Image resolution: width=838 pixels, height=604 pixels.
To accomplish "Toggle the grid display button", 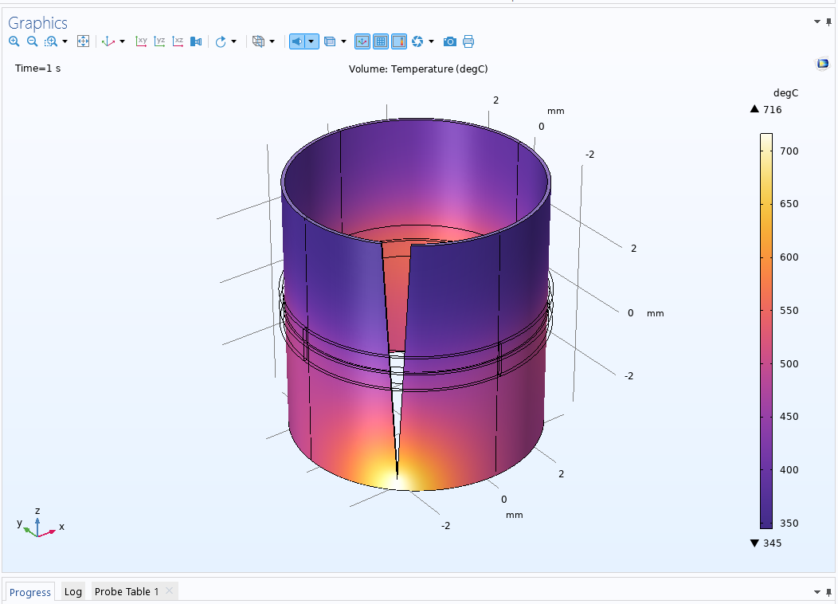I will pyautogui.click(x=381, y=41).
